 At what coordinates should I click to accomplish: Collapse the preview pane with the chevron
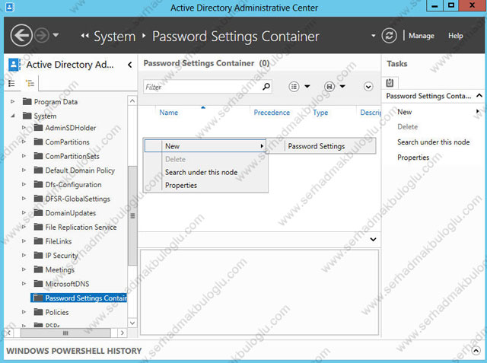click(374, 240)
